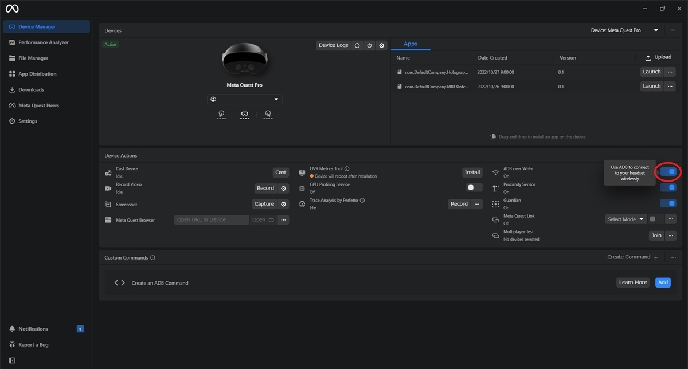Toggle Proximity Sensor switch

pos(669,188)
